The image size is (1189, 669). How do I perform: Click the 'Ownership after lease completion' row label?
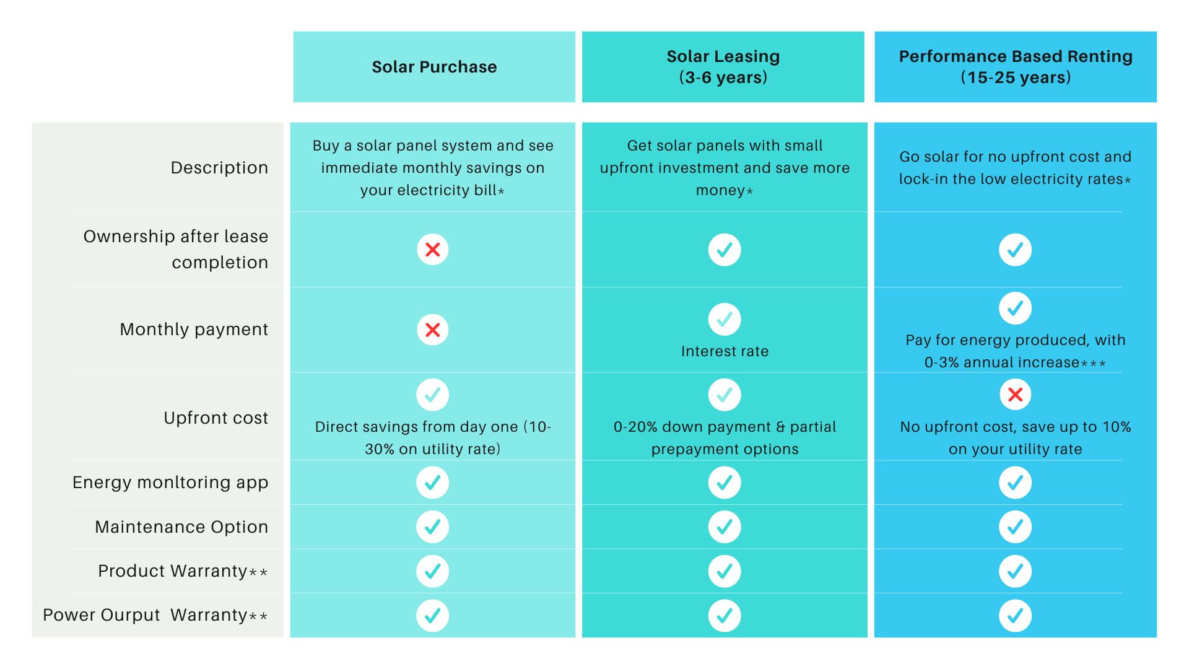[176, 249]
